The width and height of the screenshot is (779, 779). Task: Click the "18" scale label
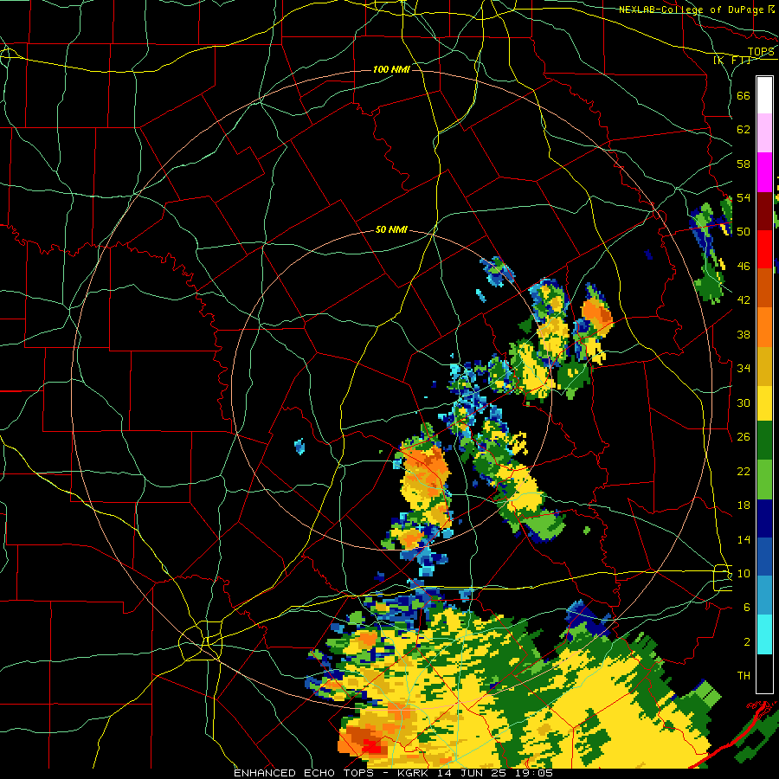click(744, 505)
